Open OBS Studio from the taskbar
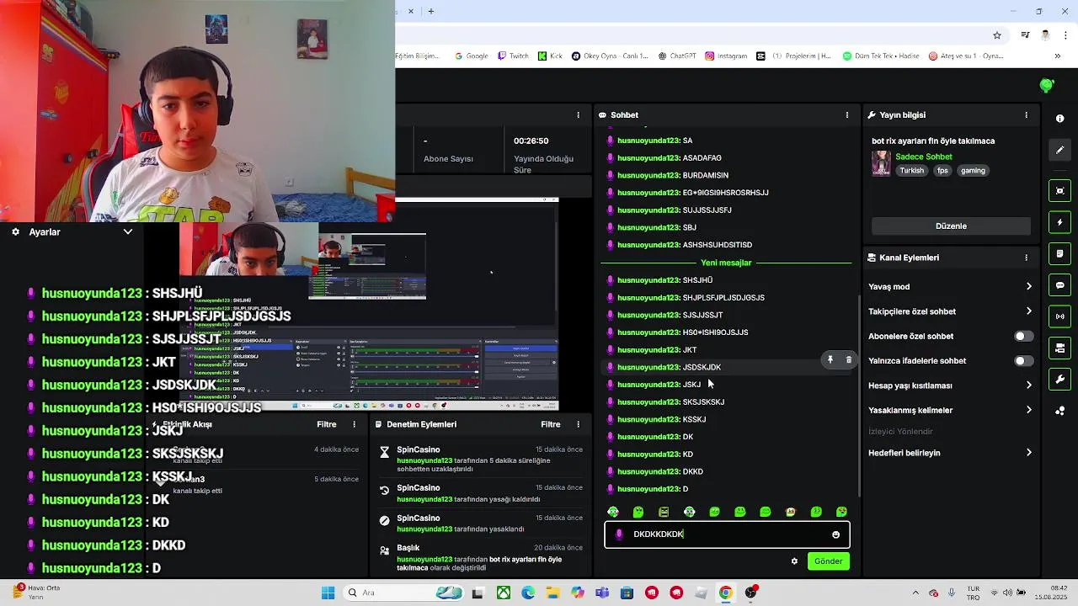 750,593
